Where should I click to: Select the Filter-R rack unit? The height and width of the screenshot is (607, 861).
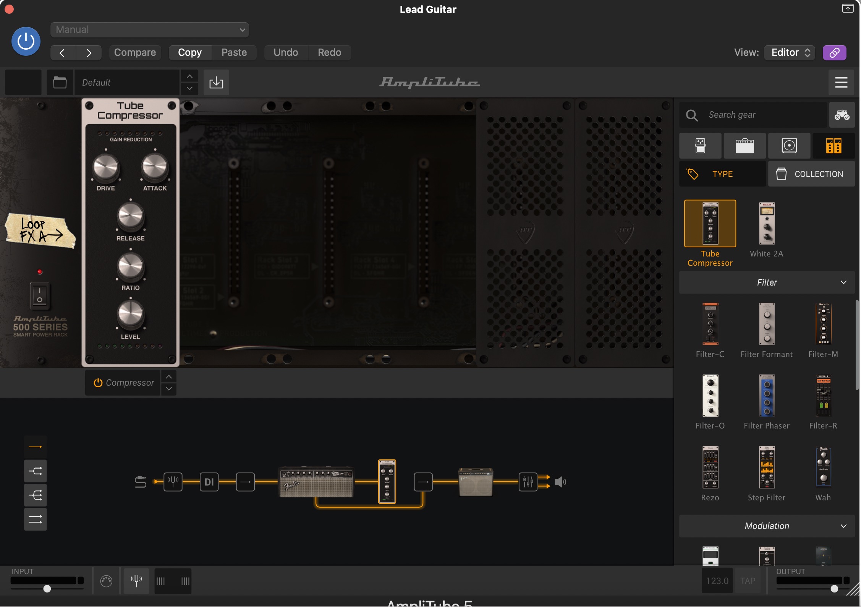coord(823,395)
